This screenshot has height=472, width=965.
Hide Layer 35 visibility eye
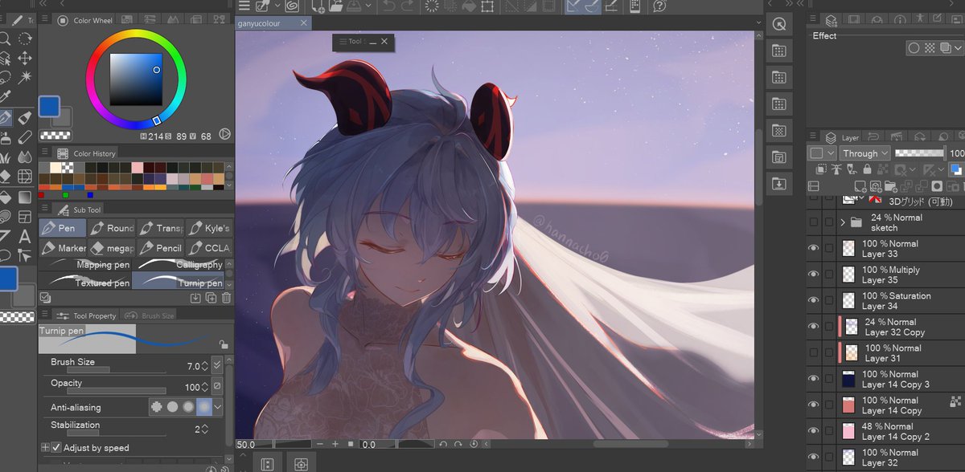[x=813, y=275]
